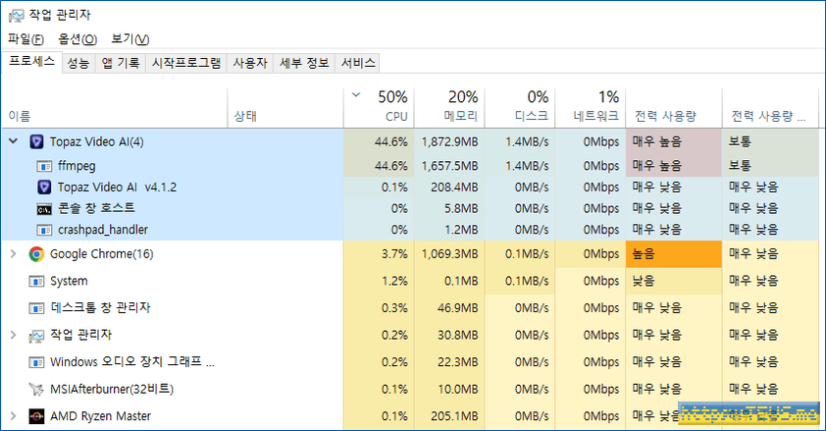This screenshot has height=431, width=826.
Task: Click the AMD Ryzen Master icon
Action: pos(36,416)
